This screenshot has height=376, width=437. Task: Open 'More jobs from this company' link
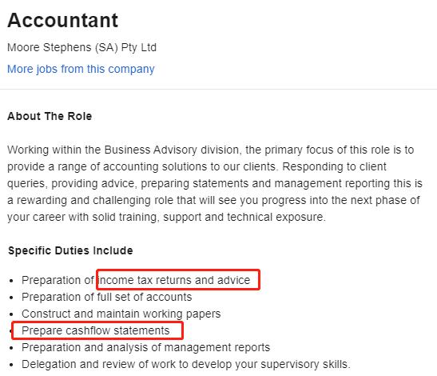(81, 69)
